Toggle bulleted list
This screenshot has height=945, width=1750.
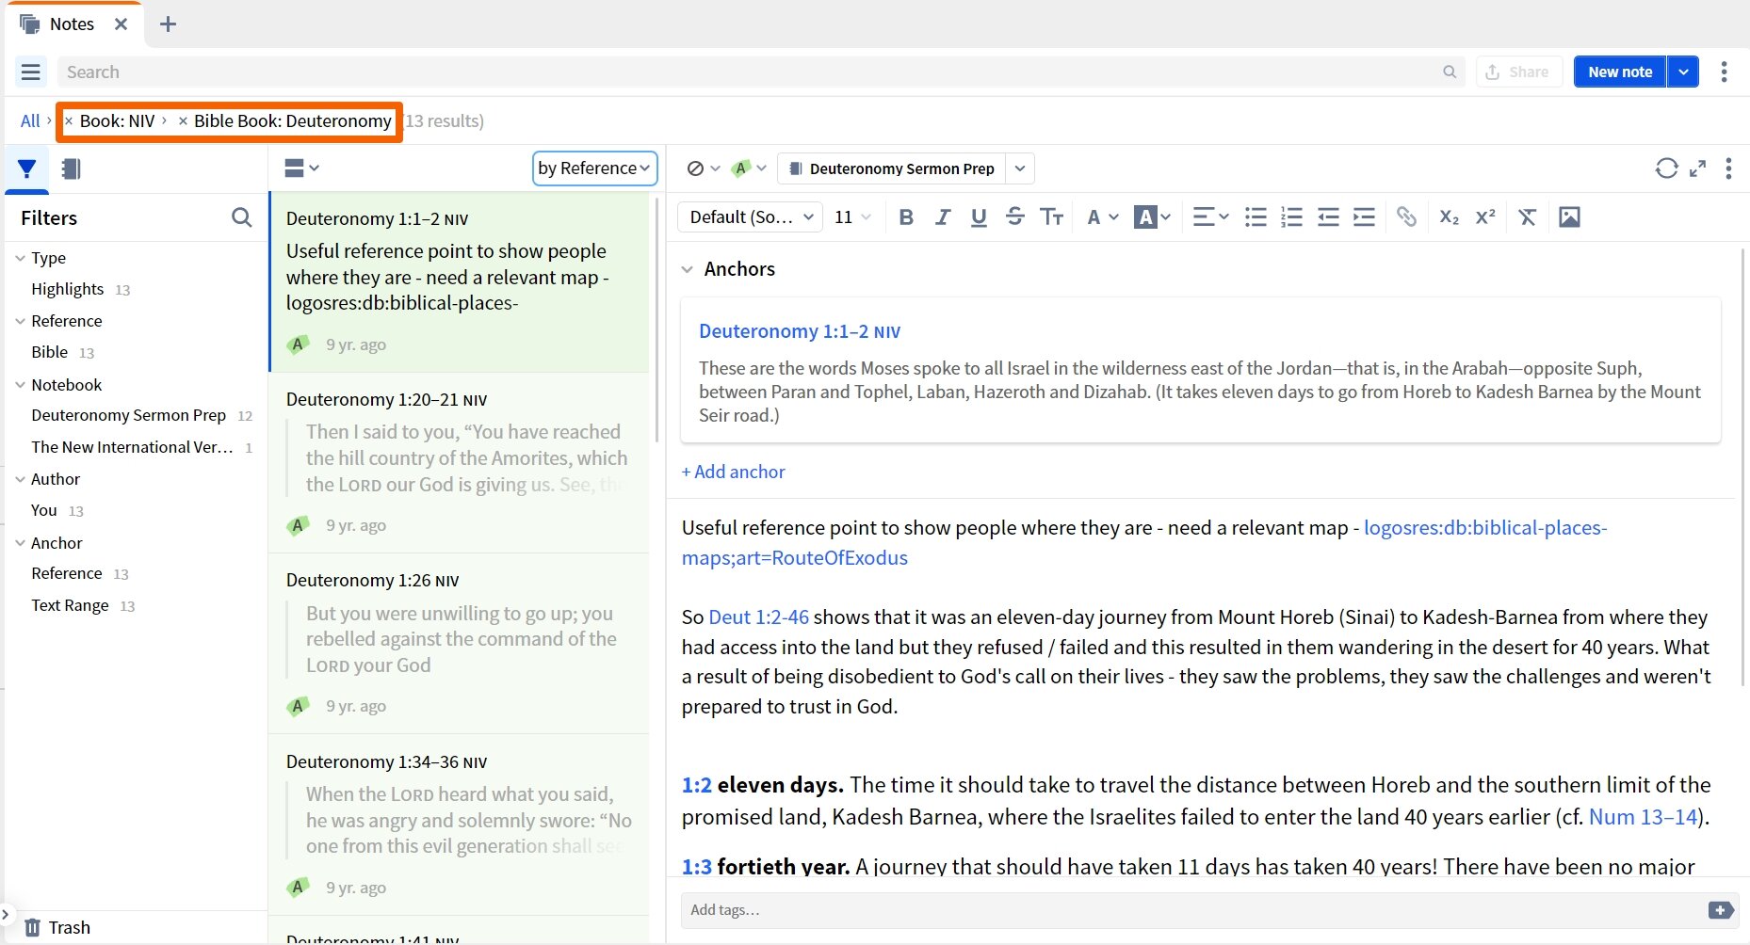coord(1256,217)
